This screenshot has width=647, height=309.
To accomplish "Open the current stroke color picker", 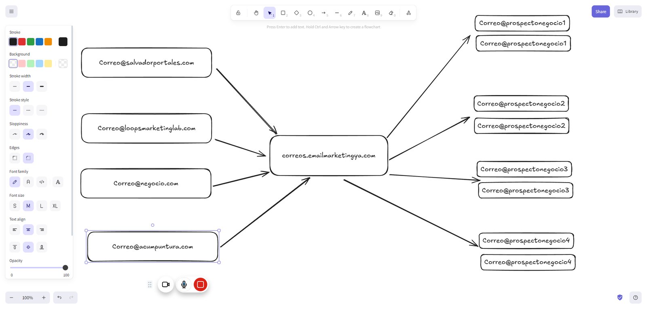I will pyautogui.click(x=63, y=42).
